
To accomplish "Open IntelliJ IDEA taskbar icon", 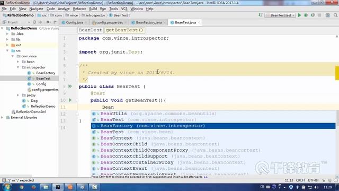I will (58, 187).
